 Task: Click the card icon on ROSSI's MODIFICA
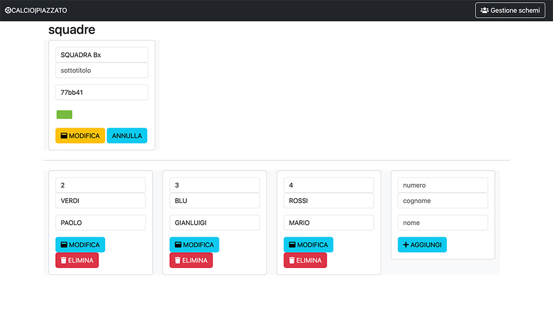click(292, 245)
